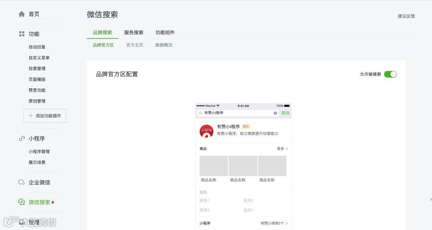Open 微信搜索 section in sidebar
This screenshot has width=432, height=230.
39,202
